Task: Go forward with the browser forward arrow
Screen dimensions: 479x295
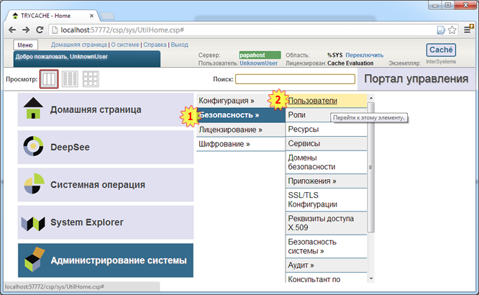Action: [x=26, y=30]
